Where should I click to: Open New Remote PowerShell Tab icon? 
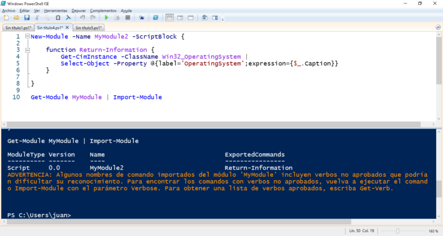click(x=142, y=18)
